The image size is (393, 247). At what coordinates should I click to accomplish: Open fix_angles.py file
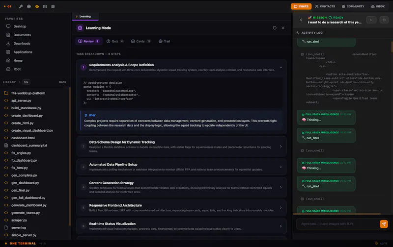point(21,153)
